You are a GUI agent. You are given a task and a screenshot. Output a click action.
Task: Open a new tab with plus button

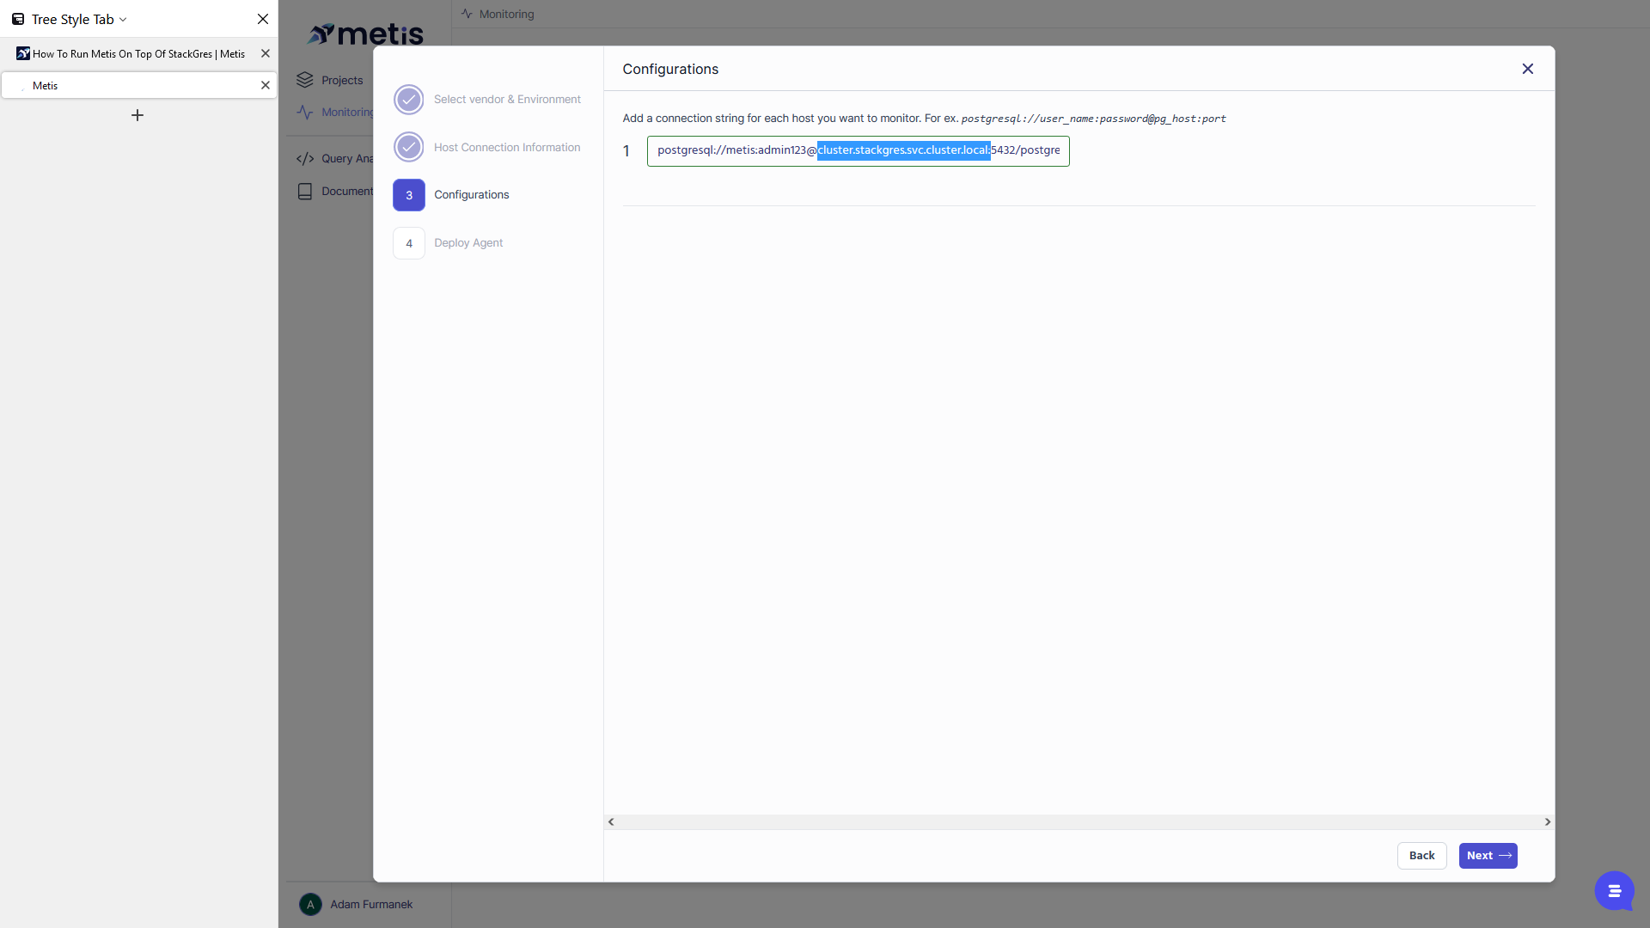click(137, 115)
